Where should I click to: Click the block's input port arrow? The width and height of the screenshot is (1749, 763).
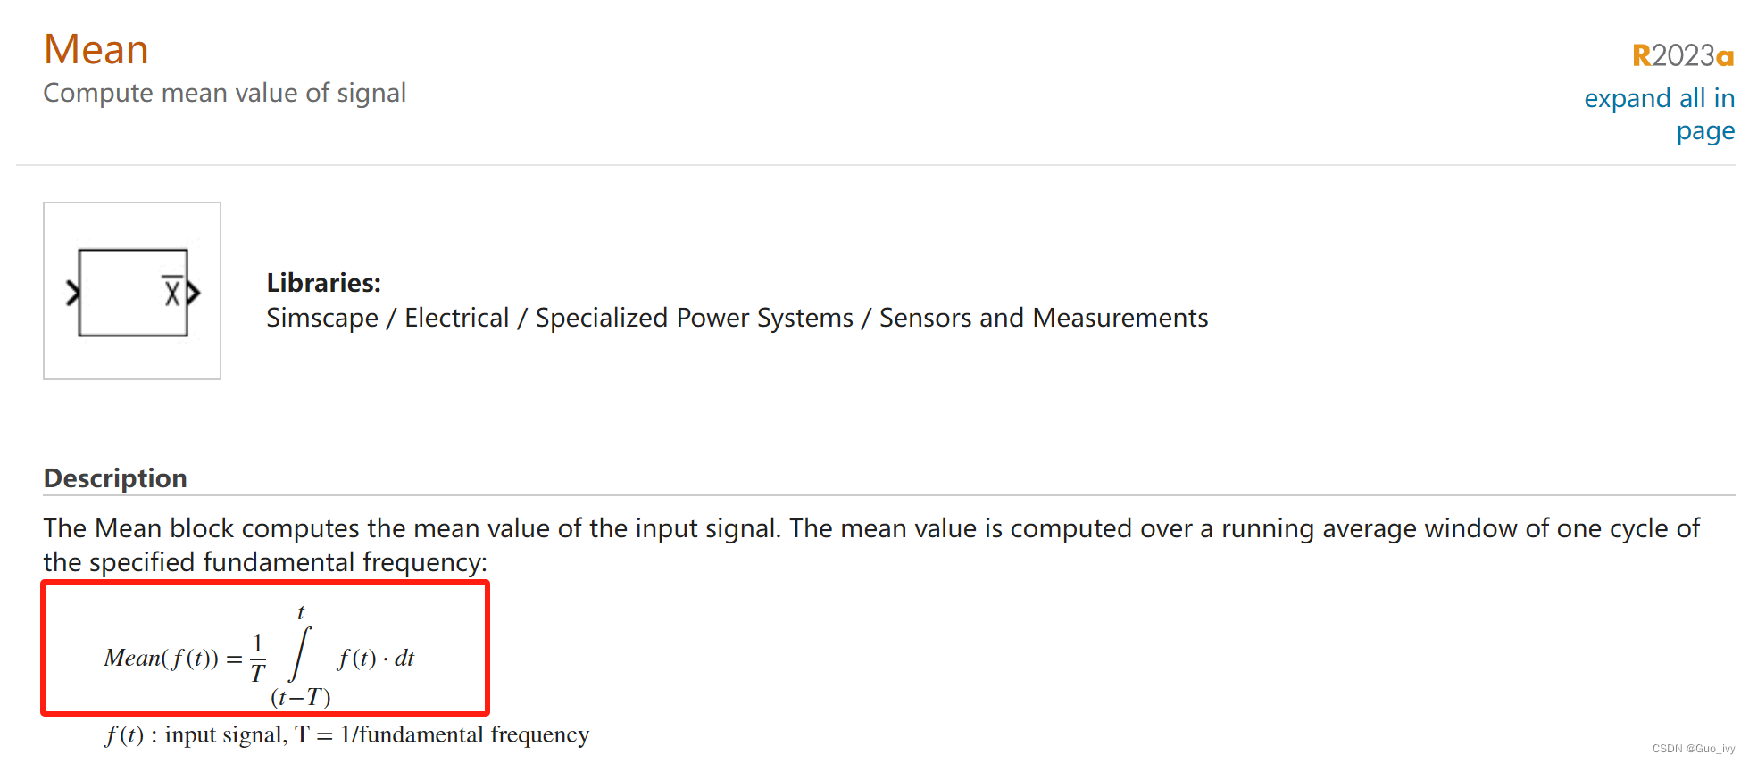coord(73,293)
